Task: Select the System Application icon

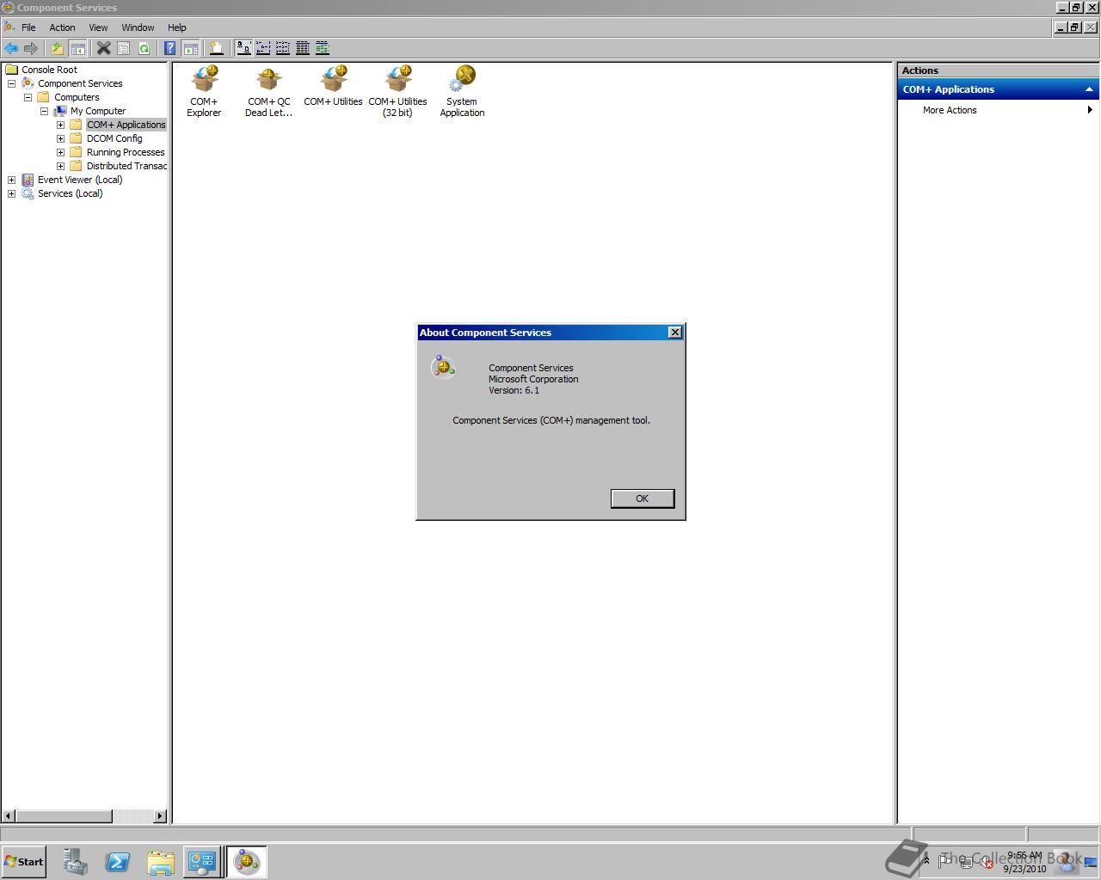Action: click(462, 91)
